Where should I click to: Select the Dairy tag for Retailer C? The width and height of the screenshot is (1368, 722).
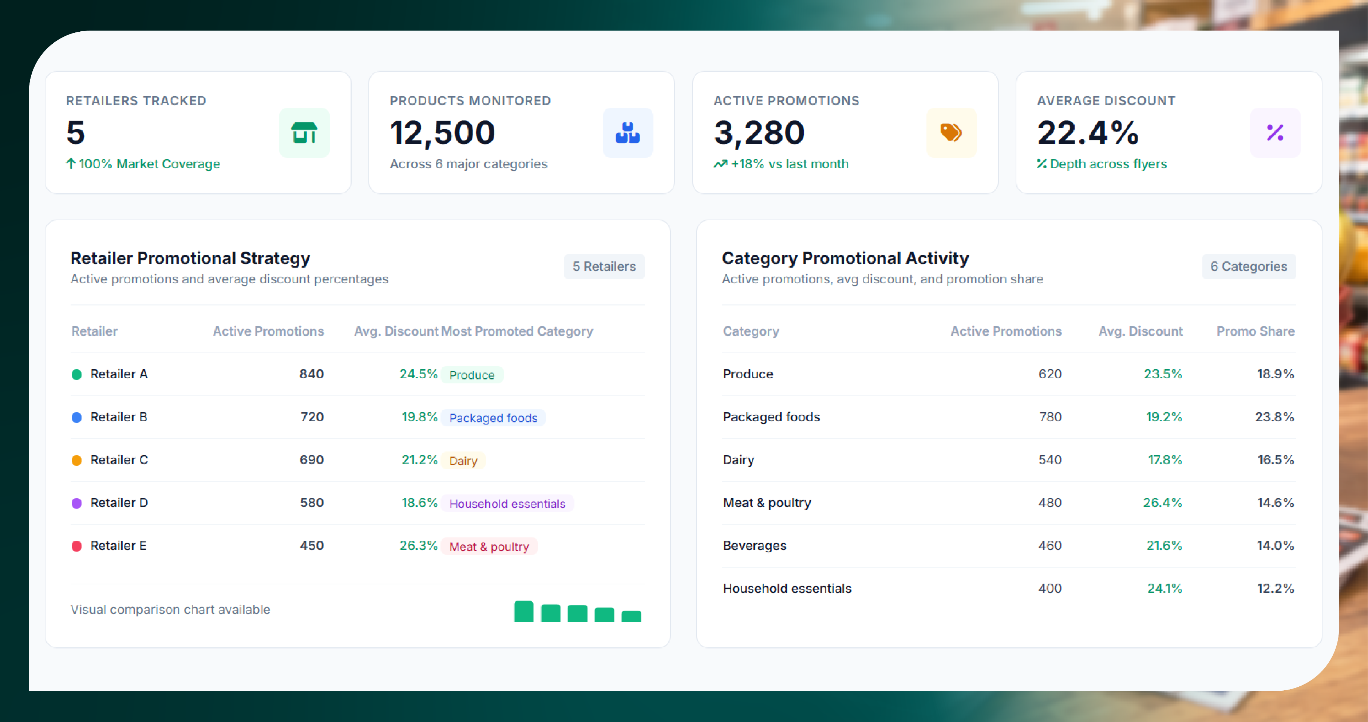tap(463, 461)
